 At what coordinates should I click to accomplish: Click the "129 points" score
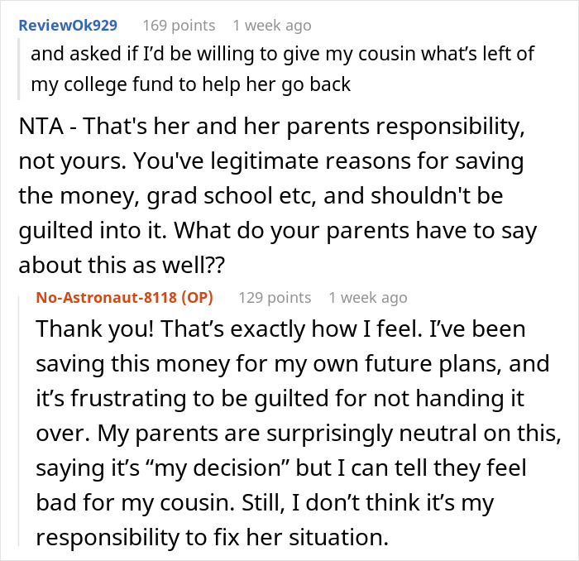[275, 298]
